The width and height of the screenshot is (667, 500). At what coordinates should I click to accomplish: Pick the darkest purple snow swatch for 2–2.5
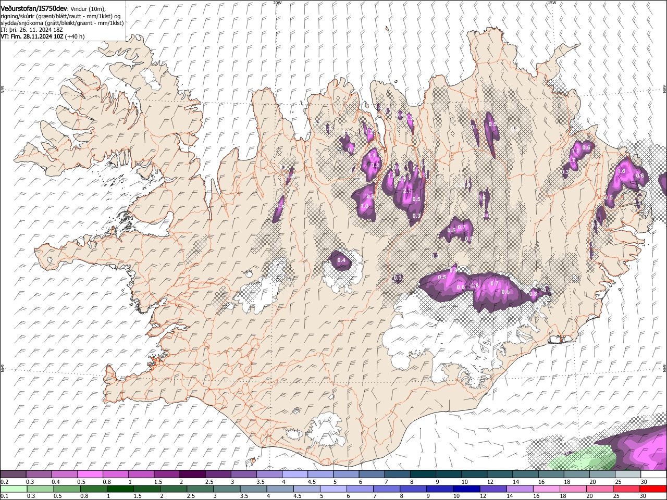192,474
